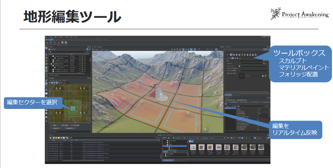Click the '9, 9' sector on the map
The width and height of the screenshot is (333, 168).
tap(83, 112)
